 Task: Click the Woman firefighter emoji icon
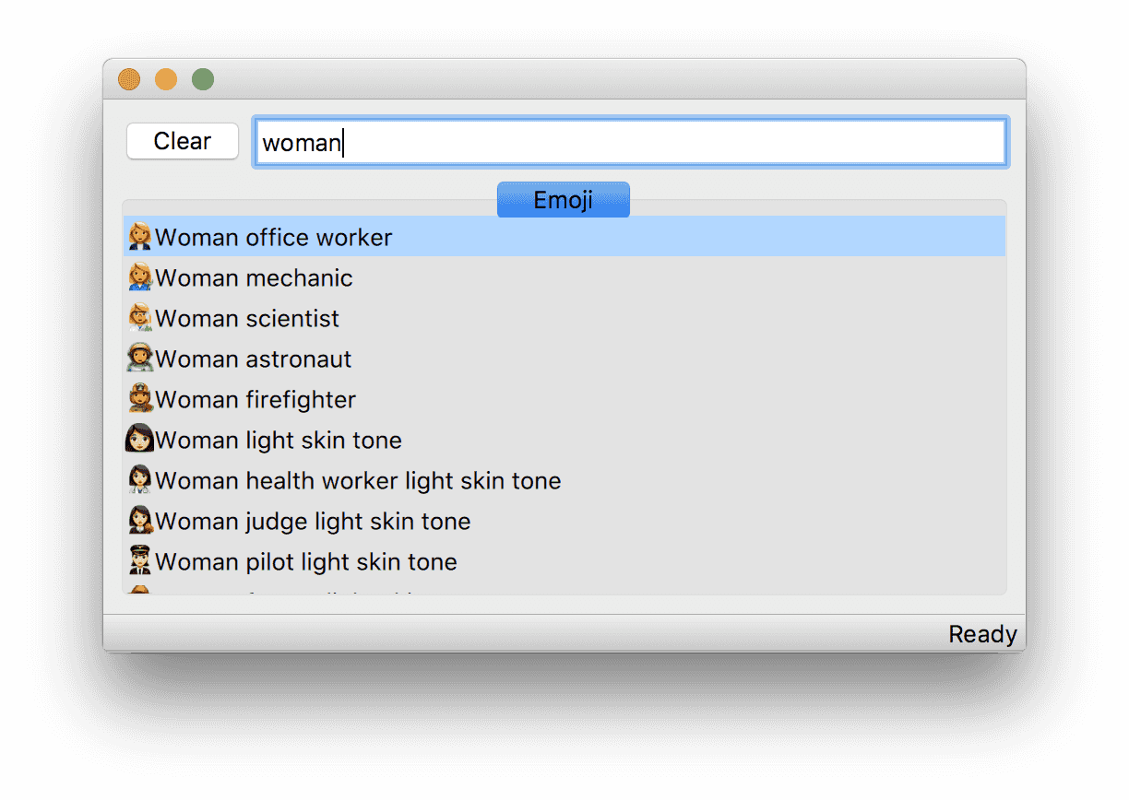(139, 399)
